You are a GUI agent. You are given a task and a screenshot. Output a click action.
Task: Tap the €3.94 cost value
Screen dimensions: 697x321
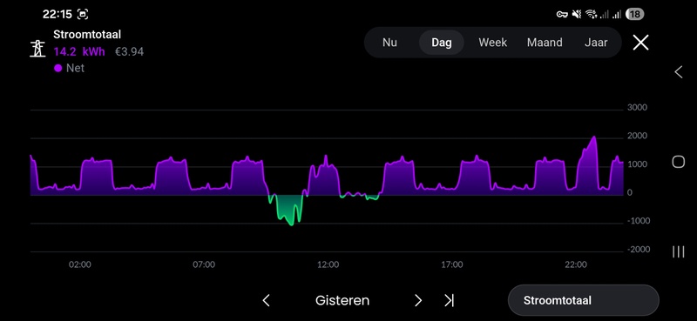pyautogui.click(x=129, y=52)
